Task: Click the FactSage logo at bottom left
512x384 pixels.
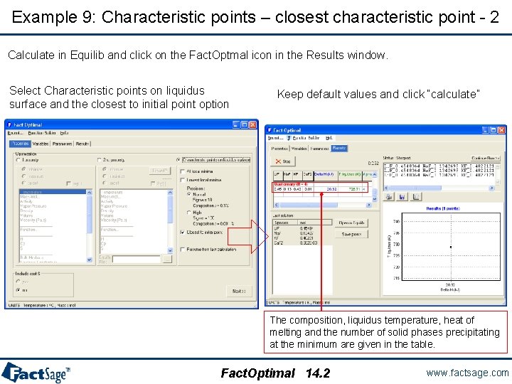Action: [36, 373]
